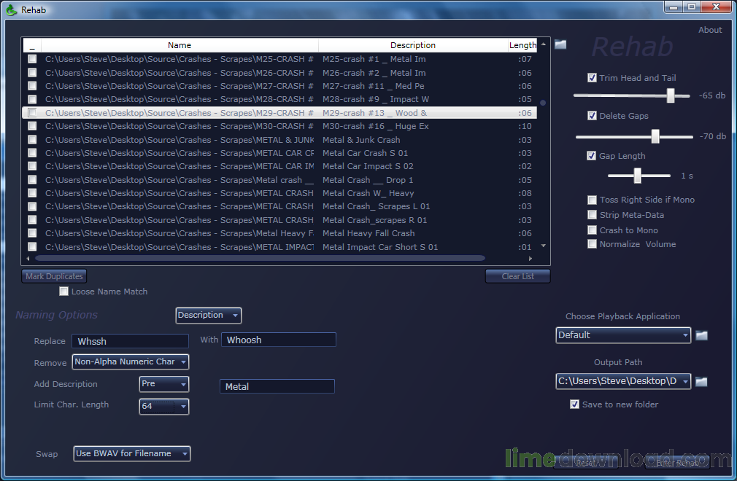Click the Enter Rehab button
Viewport: 737px width, 481px height.
click(677, 463)
